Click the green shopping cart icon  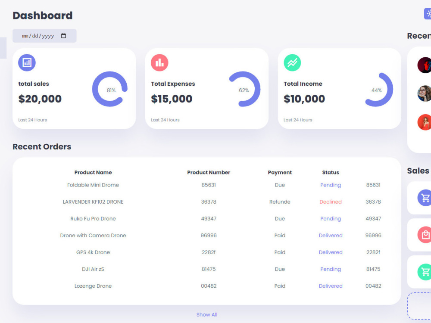pos(425,272)
